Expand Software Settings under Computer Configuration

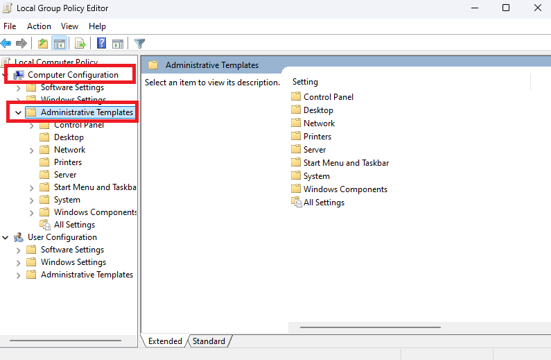(x=18, y=88)
